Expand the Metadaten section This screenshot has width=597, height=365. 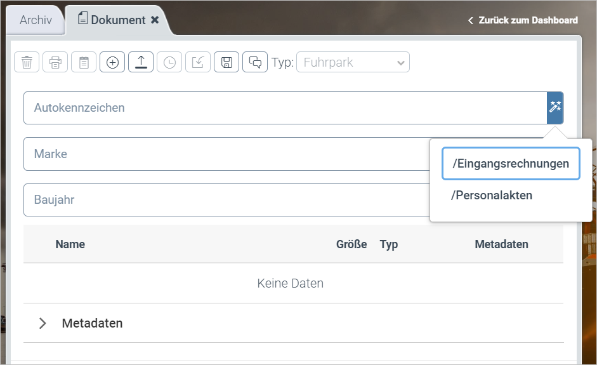tap(43, 323)
